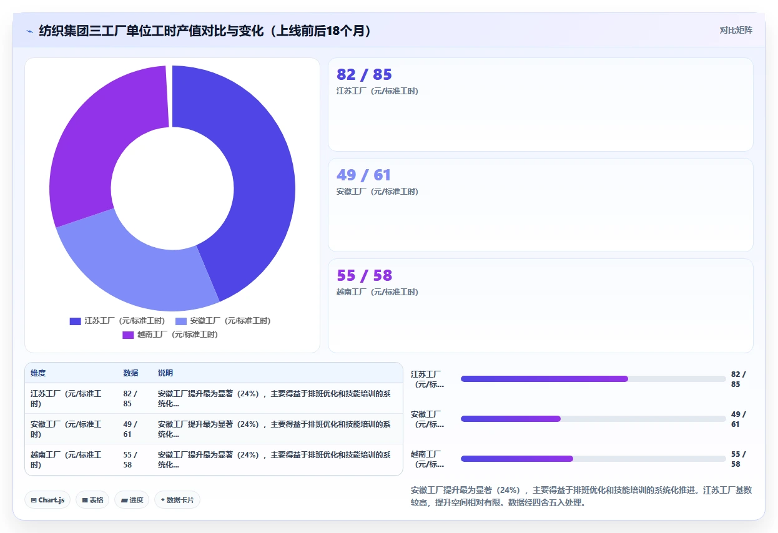Viewport: 778px width, 533px height.
Task: Open the 对比矩阵 link in the header
Action: (x=736, y=30)
